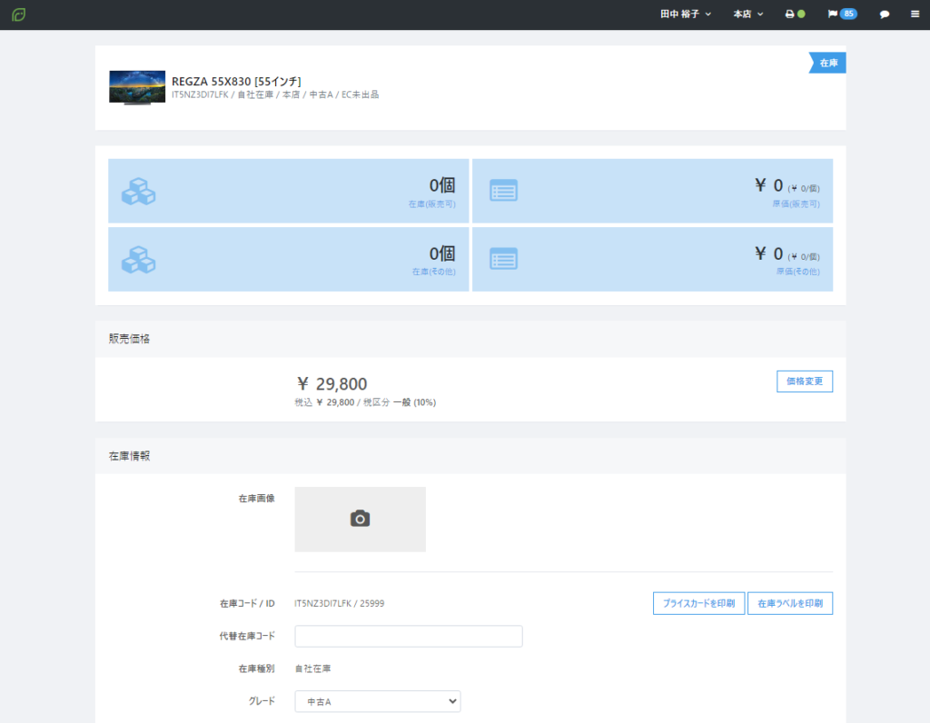
Task: Expand the 本店 store selector
Action: click(x=748, y=15)
